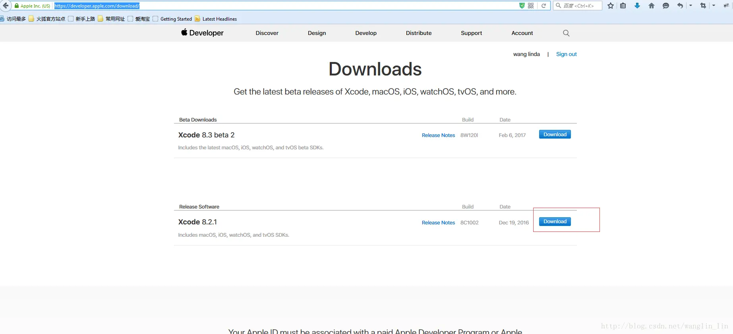This screenshot has height=334, width=733.
Task: Open the browser downloads arrow icon
Action: 637,6
